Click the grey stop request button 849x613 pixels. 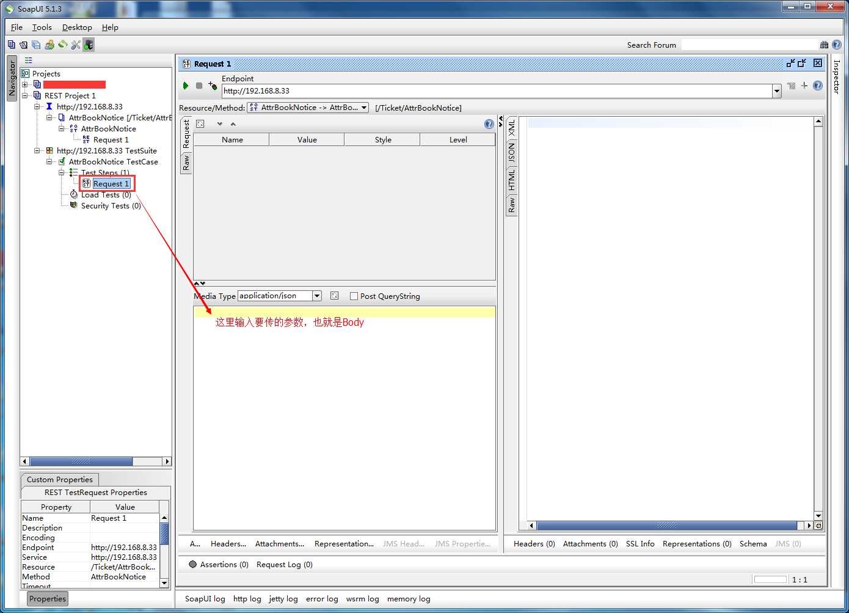[x=199, y=86]
